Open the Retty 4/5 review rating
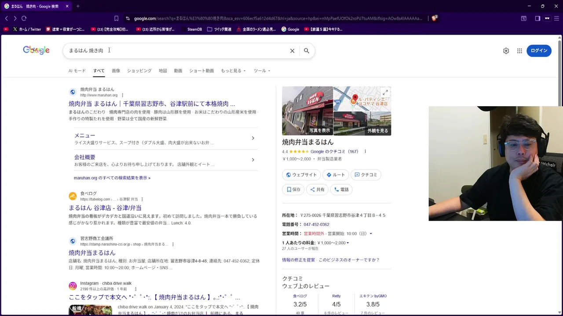Screen dimensions: 563x316 pos(336,305)
